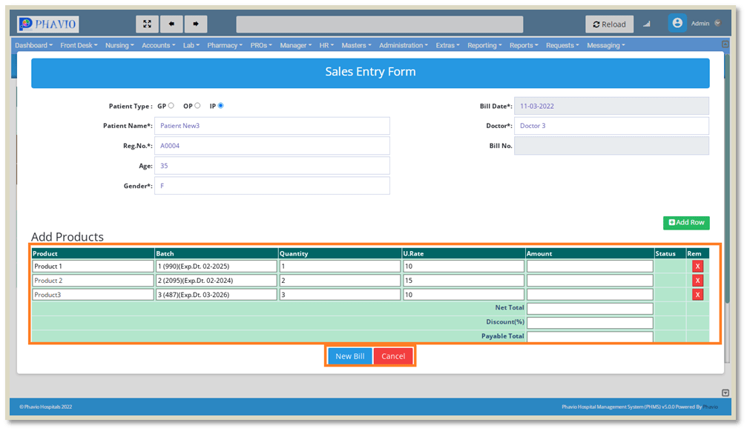
Task: Click New Bill button
Action: [x=349, y=356]
